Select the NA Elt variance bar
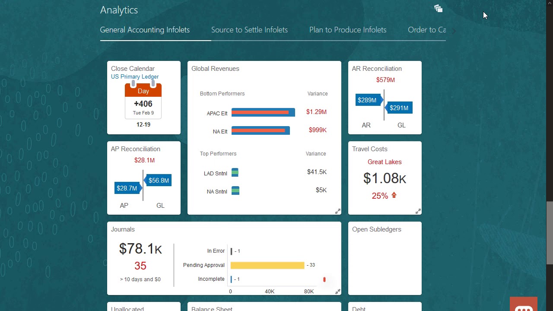Screen dimensions: 553x311 pyautogui.click(x=261, y=130)
